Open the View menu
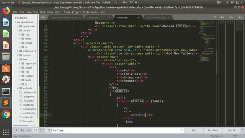The height and width of the screenshot is (138, 245). pyautogui.click(x=50, y=12)
